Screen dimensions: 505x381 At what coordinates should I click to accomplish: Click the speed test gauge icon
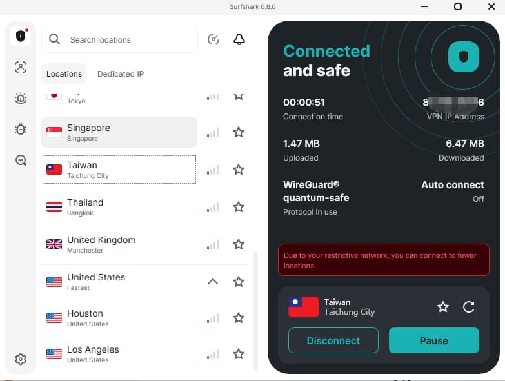(x=213, y=39)
